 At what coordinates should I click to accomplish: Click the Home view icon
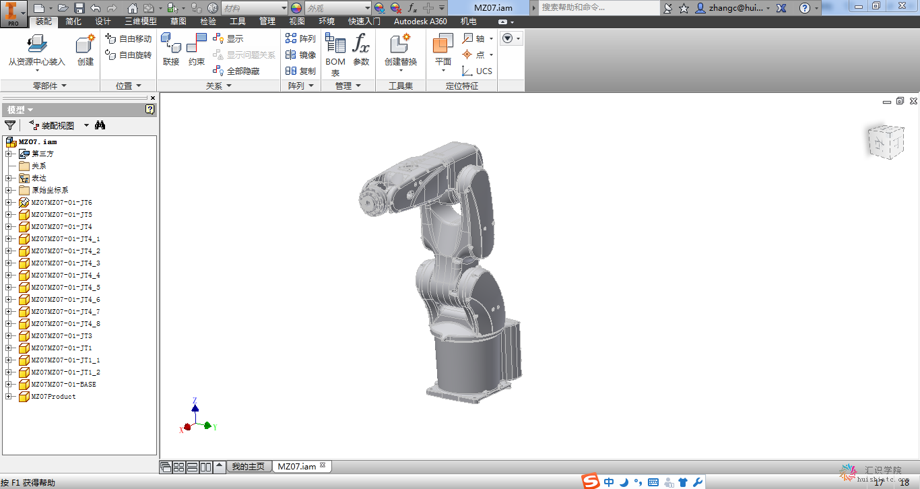[x=133, y=8]
